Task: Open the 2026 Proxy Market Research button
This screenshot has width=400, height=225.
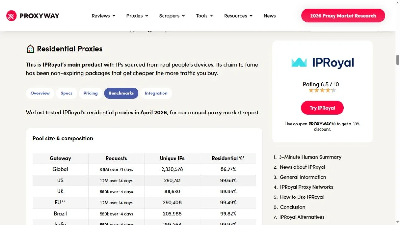Action: point(343,16)
